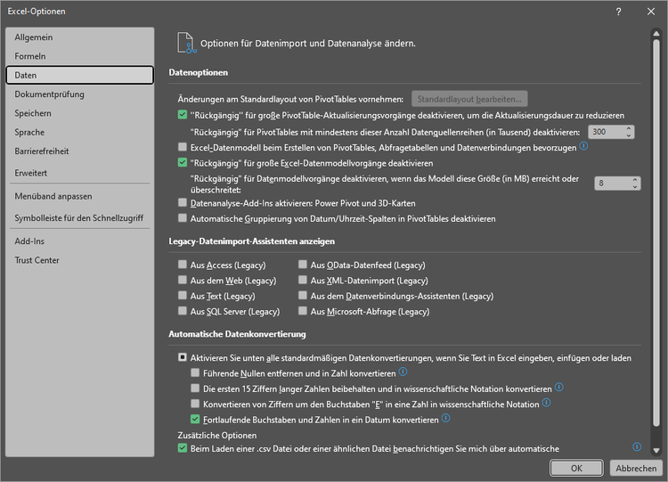Image resolution: width=668 pixels, height=482 pixels.
Task: Click the Datenquellenreihen number field showing 300
Action: 604,131
